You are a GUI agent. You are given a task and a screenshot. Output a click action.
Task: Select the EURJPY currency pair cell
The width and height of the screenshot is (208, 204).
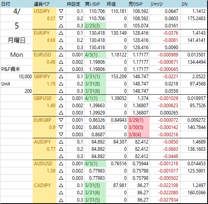coord(44,33)
